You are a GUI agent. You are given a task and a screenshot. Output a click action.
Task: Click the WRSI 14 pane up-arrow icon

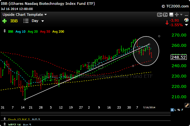pos(5,124)
